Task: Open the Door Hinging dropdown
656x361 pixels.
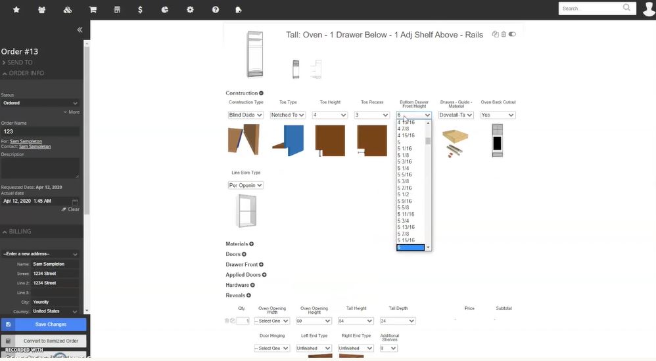Action: tap(272, 348)
